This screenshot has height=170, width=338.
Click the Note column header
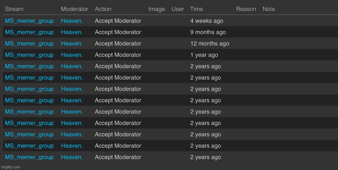click(x=269, y=9)
